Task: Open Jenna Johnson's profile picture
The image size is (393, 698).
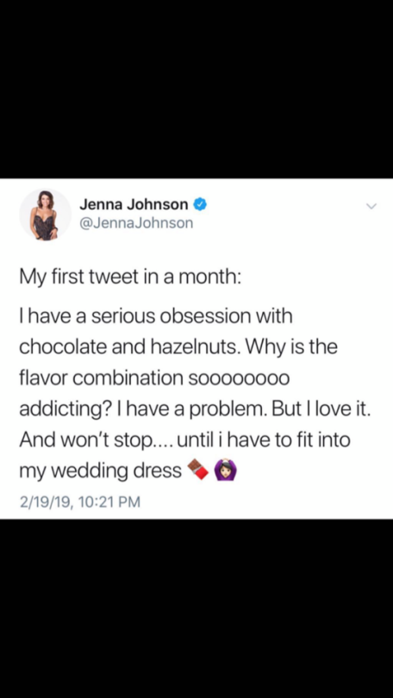Action: pos(45,215)
